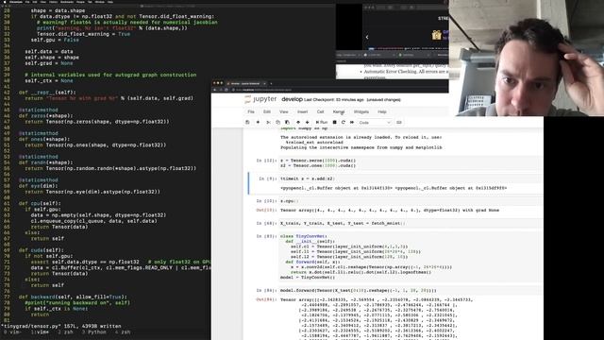Click vim comment 'internal variables used for autograd'

point(110,75)
